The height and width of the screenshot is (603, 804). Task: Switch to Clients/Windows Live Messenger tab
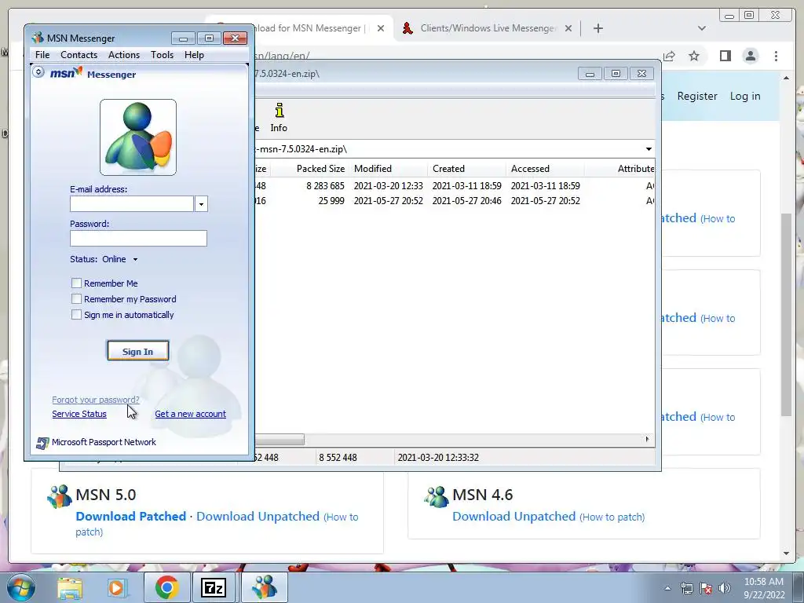487,28
